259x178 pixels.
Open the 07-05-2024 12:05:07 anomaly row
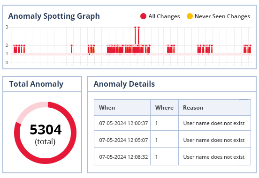(172, 140)
